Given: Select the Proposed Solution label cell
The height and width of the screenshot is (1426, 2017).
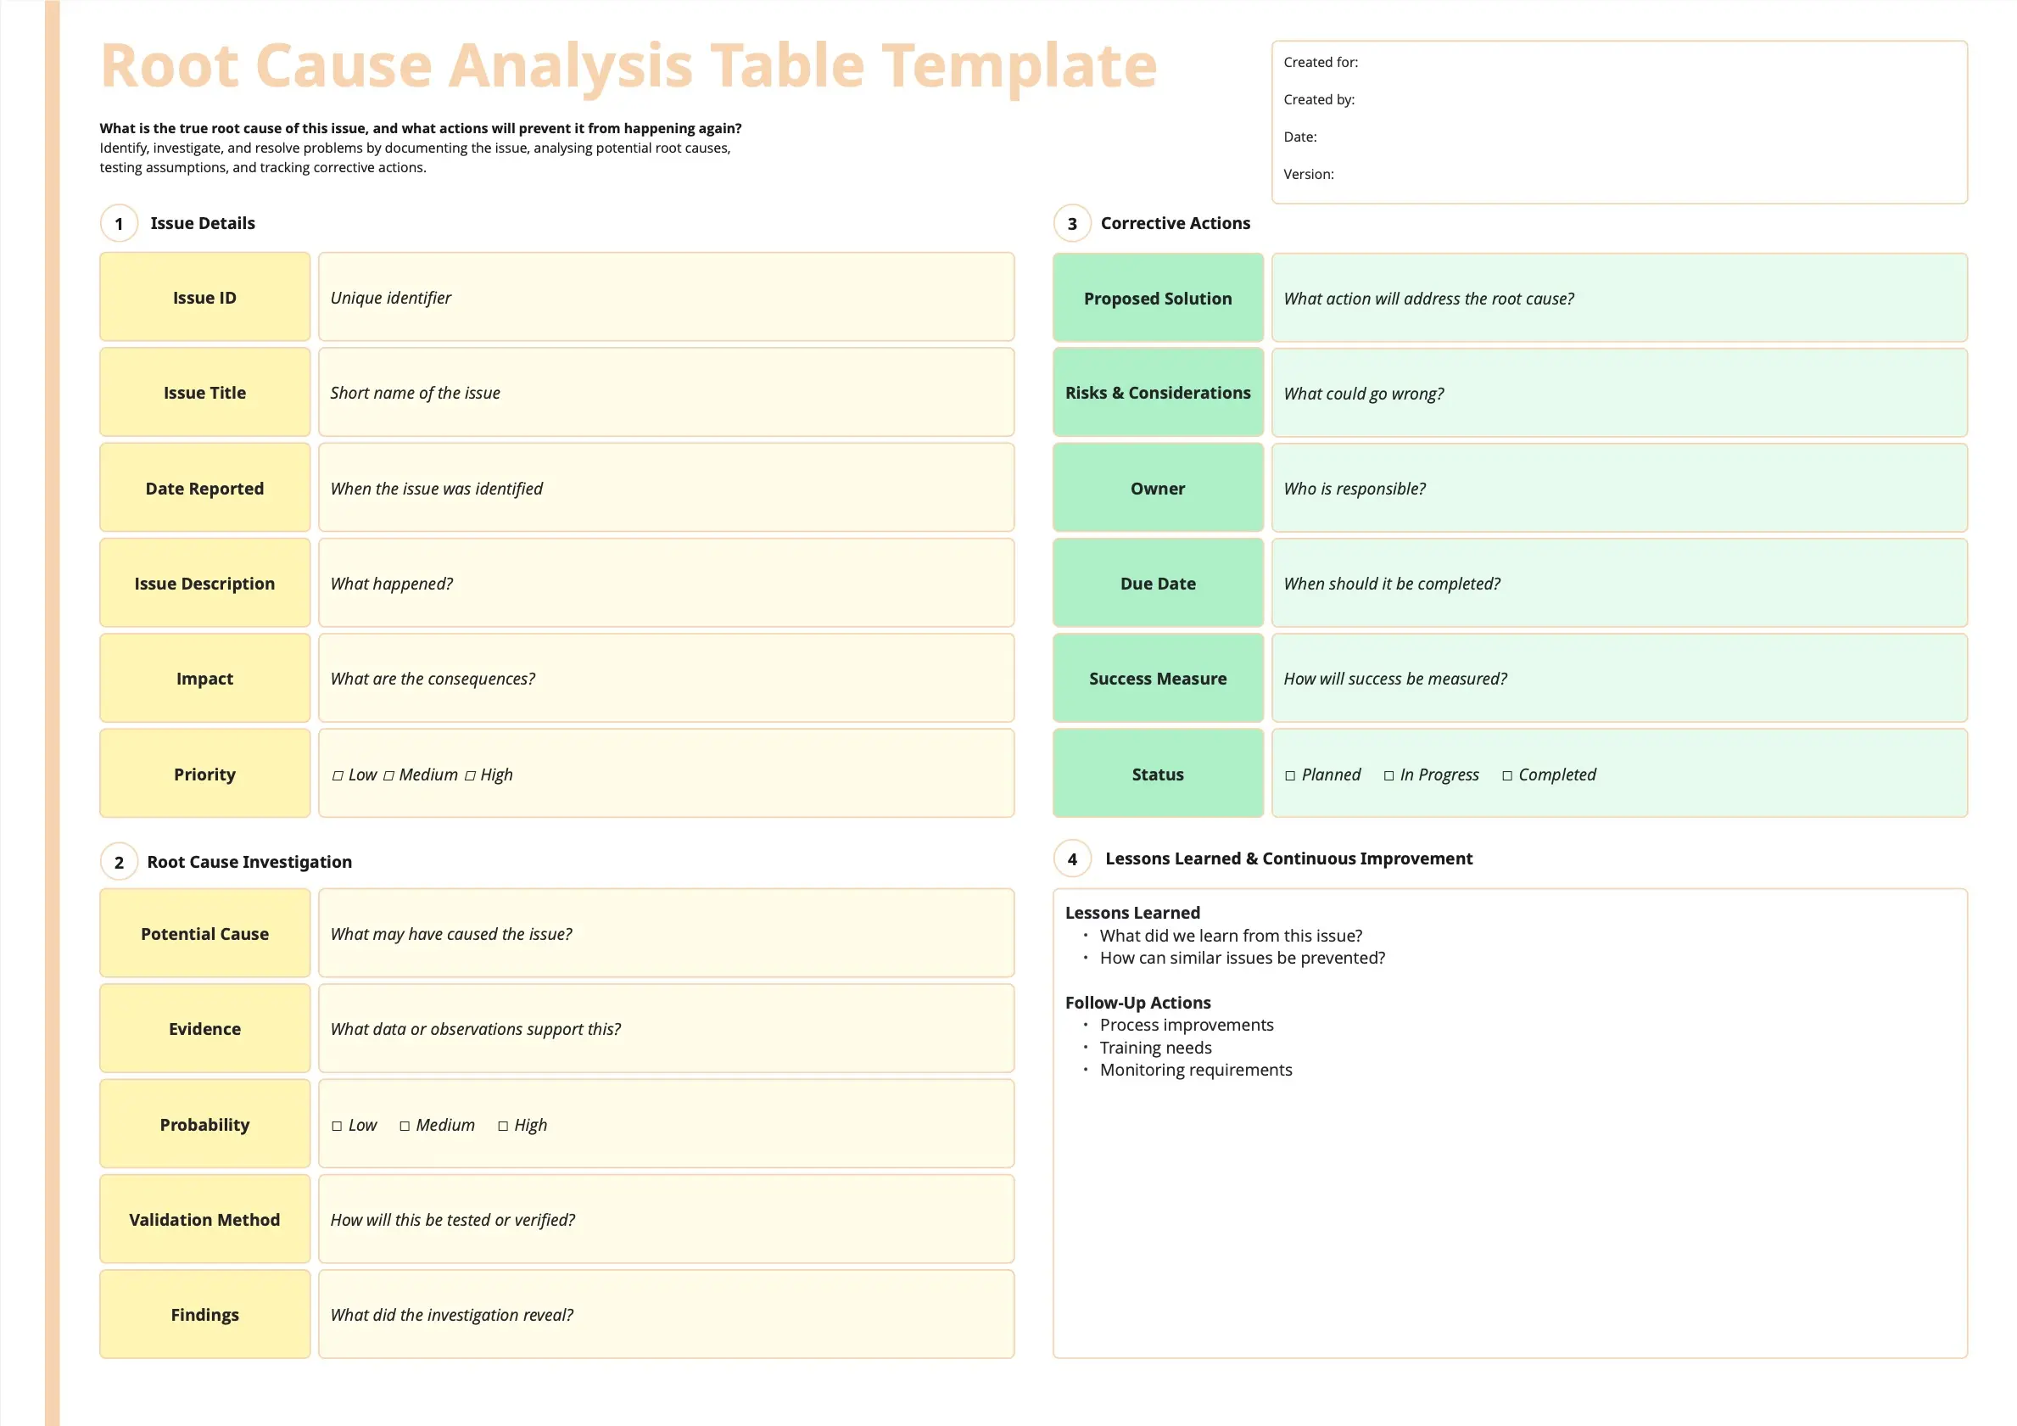Looking at the screenshot, I should (1158, 298).
